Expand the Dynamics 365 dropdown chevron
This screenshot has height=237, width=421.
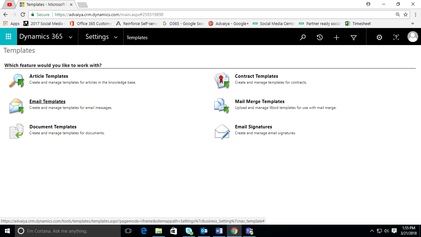(x=71, y=37)
